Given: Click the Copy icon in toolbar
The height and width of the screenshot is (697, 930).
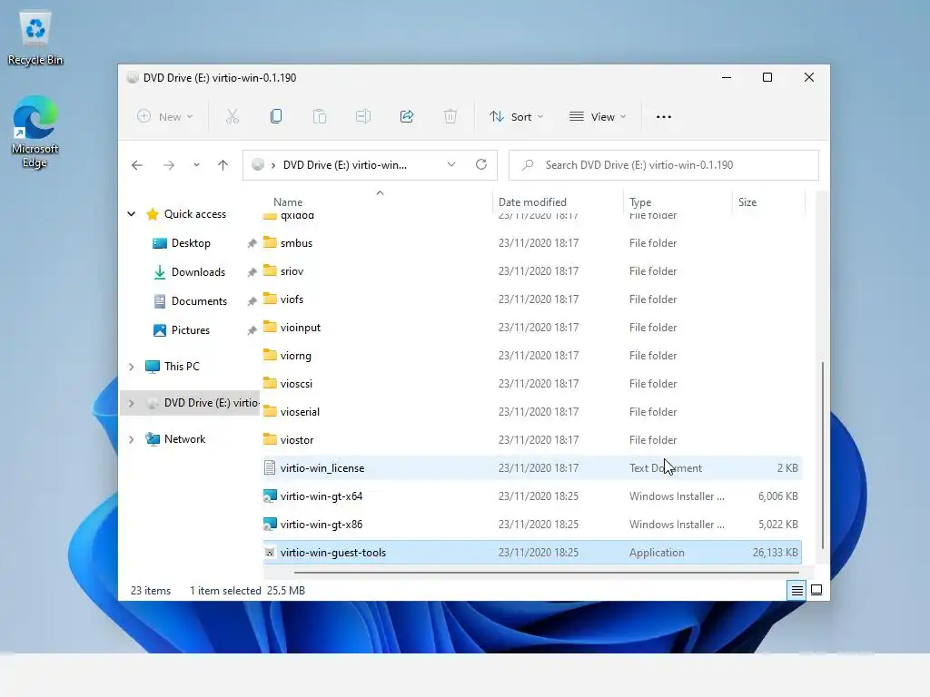Looking at the screenshot, I should [x=276, y=117].
